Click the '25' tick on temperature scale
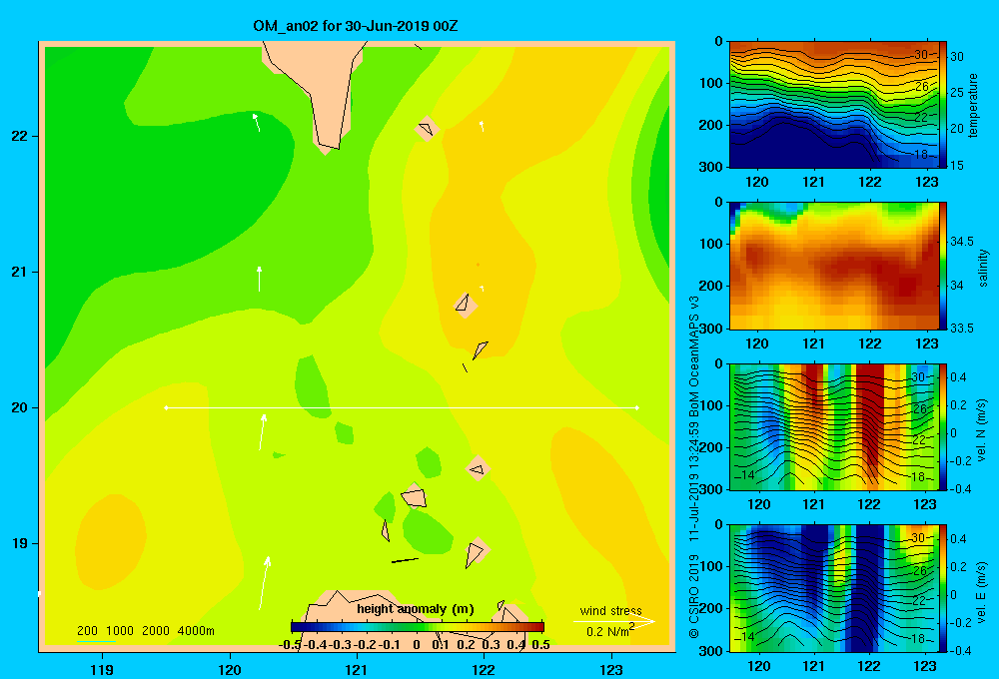Screen dimensions: 999x679 [x=957, y=92]
